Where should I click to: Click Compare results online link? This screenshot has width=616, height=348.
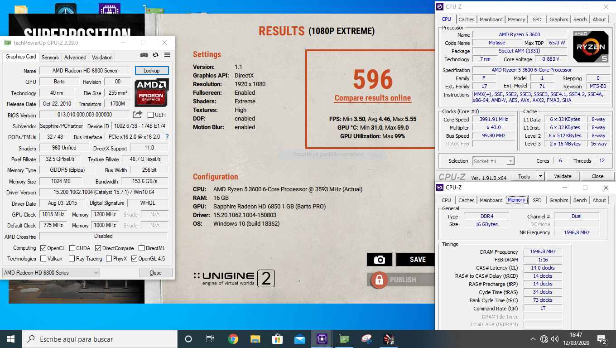pyautogui.click(x=373, y=98)
